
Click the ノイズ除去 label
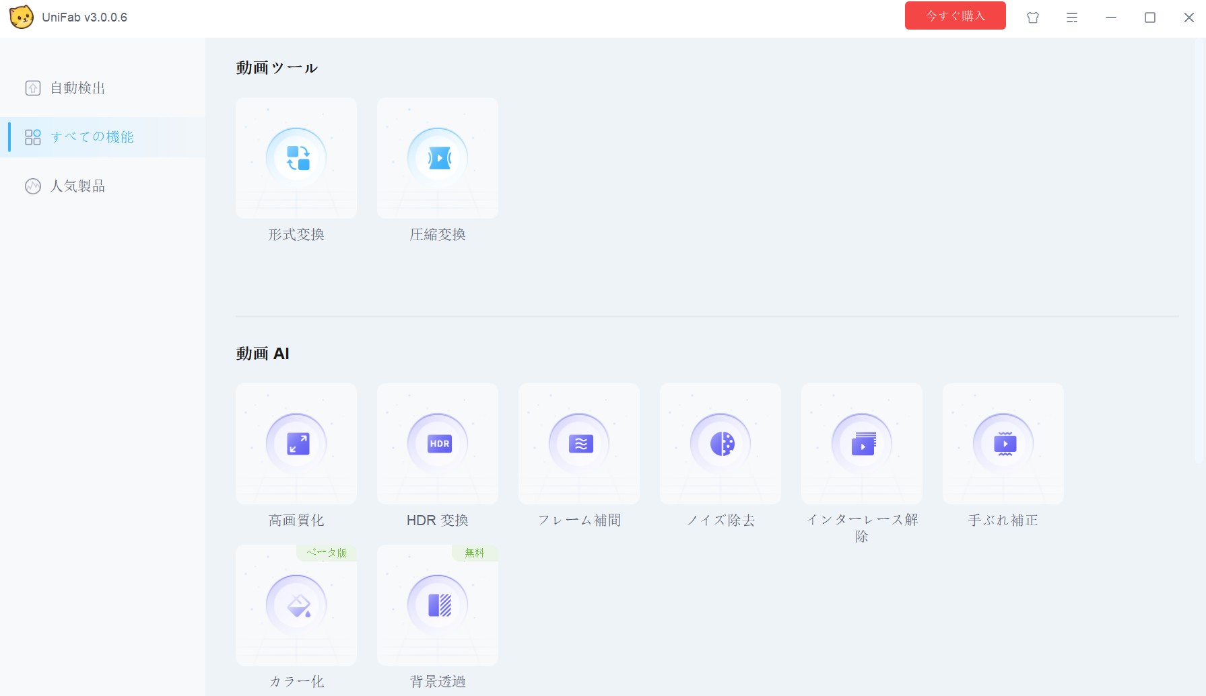721,520
